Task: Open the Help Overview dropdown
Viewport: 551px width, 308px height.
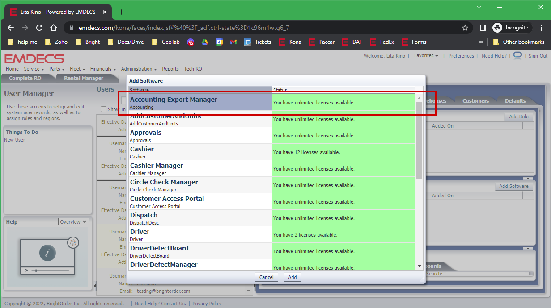Action: coord(73,222)
